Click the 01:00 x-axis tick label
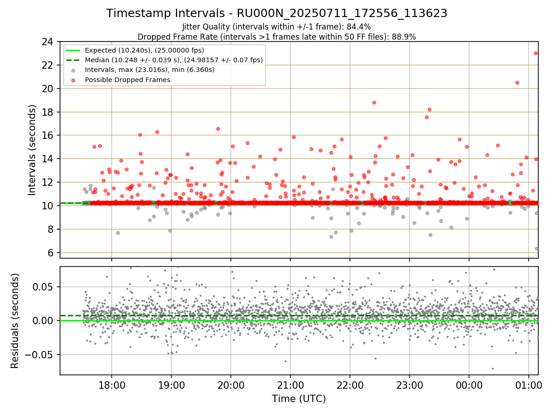Viewport: 554px width, 415px height. point(529,385)
